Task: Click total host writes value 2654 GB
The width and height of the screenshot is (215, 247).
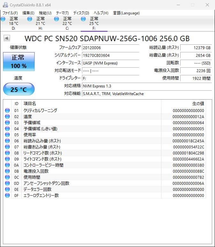Action: [196, 56]
